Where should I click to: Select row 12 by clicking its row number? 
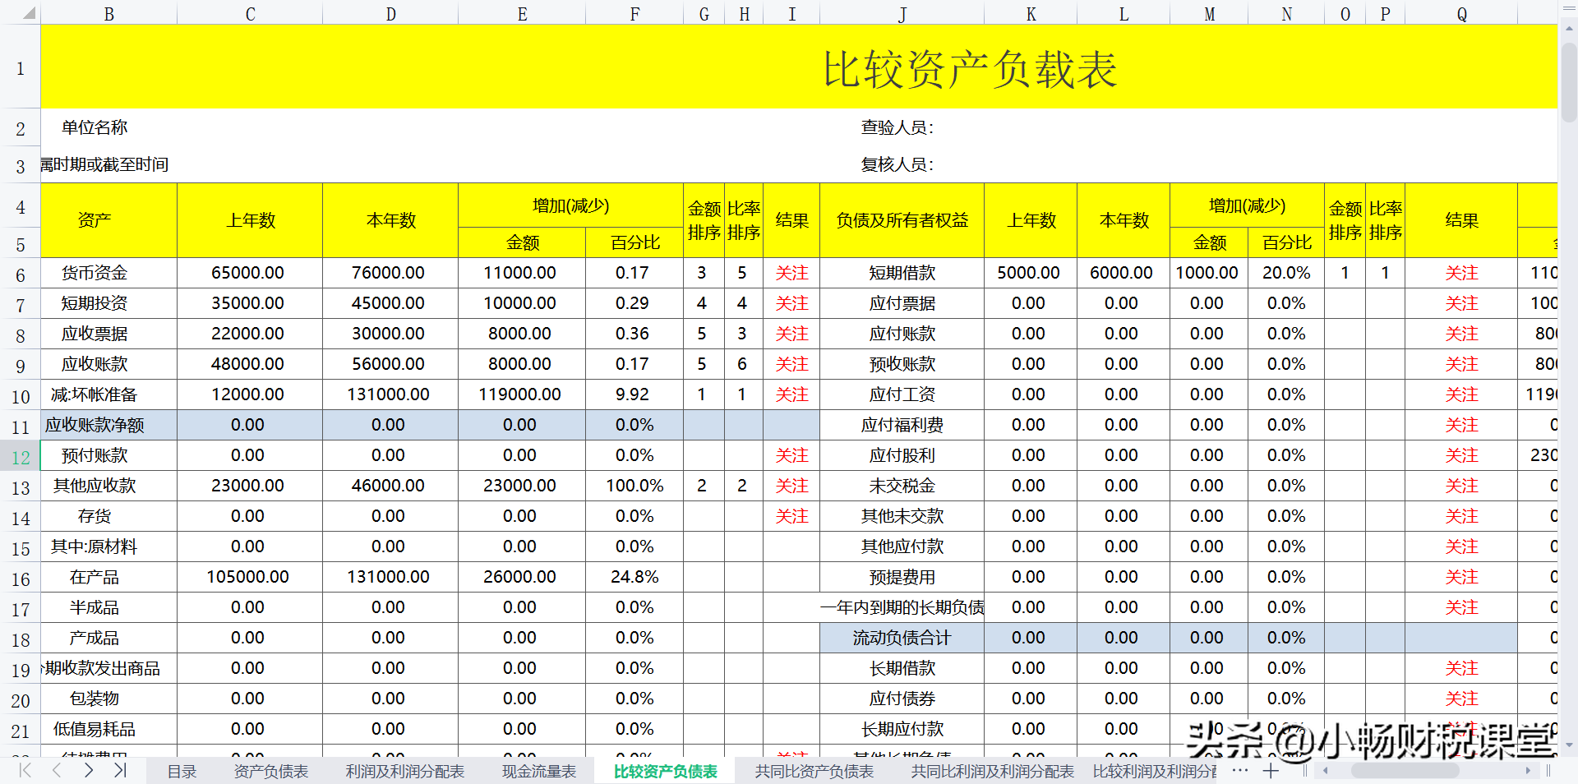[21, 455]
